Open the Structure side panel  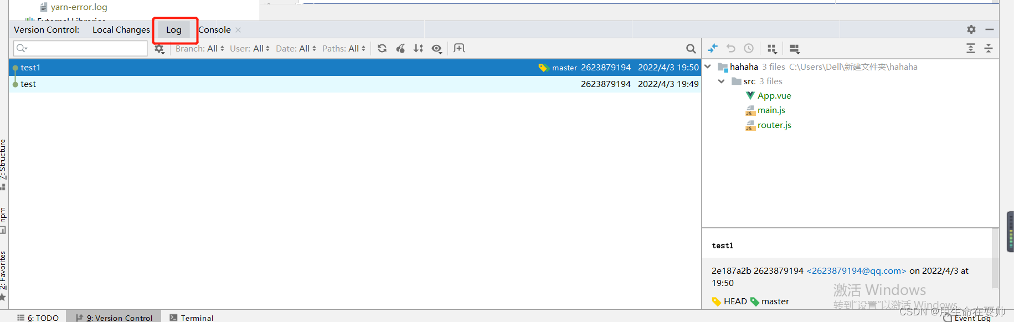(x=3, y=165)
